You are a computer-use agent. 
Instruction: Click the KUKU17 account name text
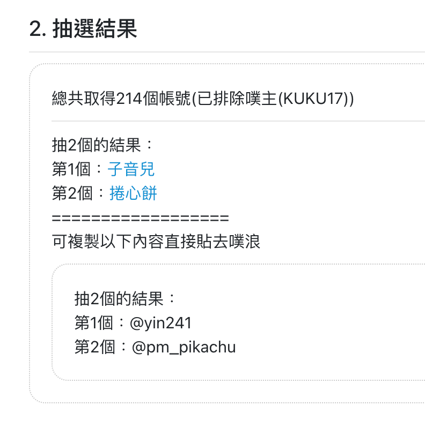point(313,98)
